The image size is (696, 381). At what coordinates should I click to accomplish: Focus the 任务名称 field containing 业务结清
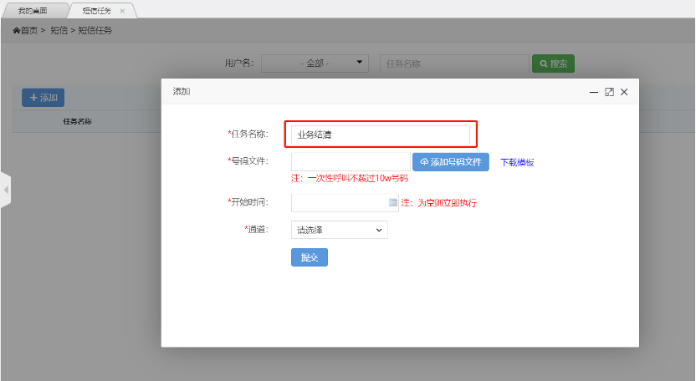[381, 134]
